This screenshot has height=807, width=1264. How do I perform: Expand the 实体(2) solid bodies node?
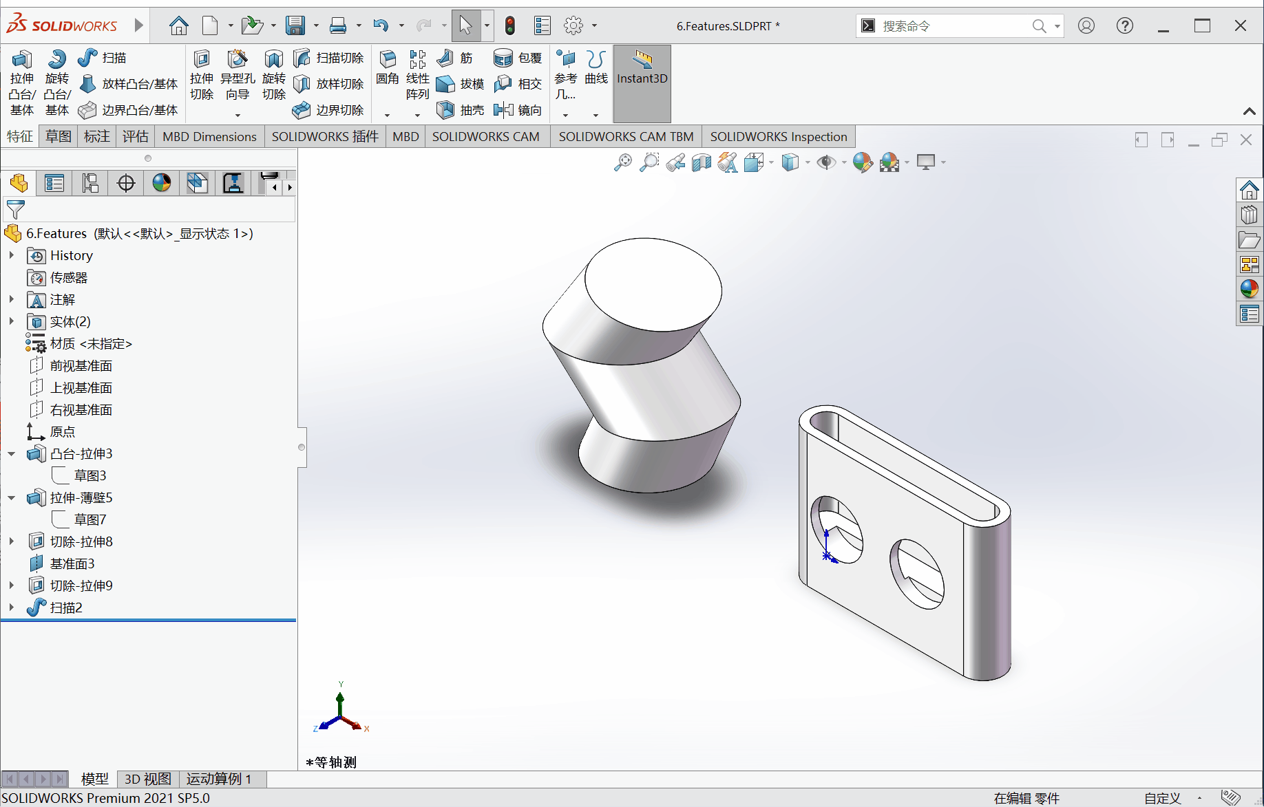(12, 321)
